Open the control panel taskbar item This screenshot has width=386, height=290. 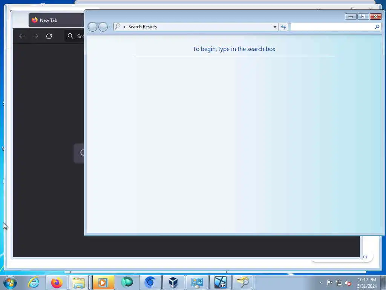(197, 282)
